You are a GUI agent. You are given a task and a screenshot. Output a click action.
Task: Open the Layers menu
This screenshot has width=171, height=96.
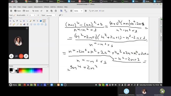click(30, 7)
